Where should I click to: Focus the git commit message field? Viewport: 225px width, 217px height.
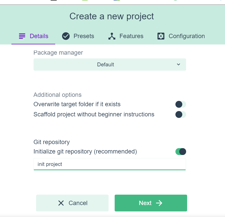pyautogui.click(x=110, y=164)
